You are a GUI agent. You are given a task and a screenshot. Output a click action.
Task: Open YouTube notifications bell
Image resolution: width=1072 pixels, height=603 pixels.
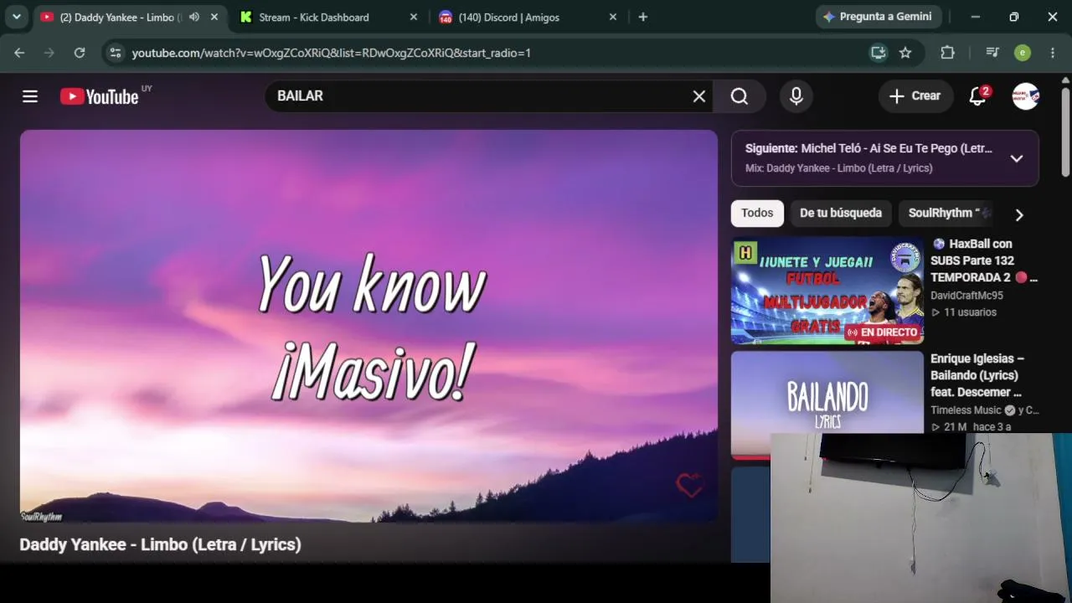click(977, 96)
